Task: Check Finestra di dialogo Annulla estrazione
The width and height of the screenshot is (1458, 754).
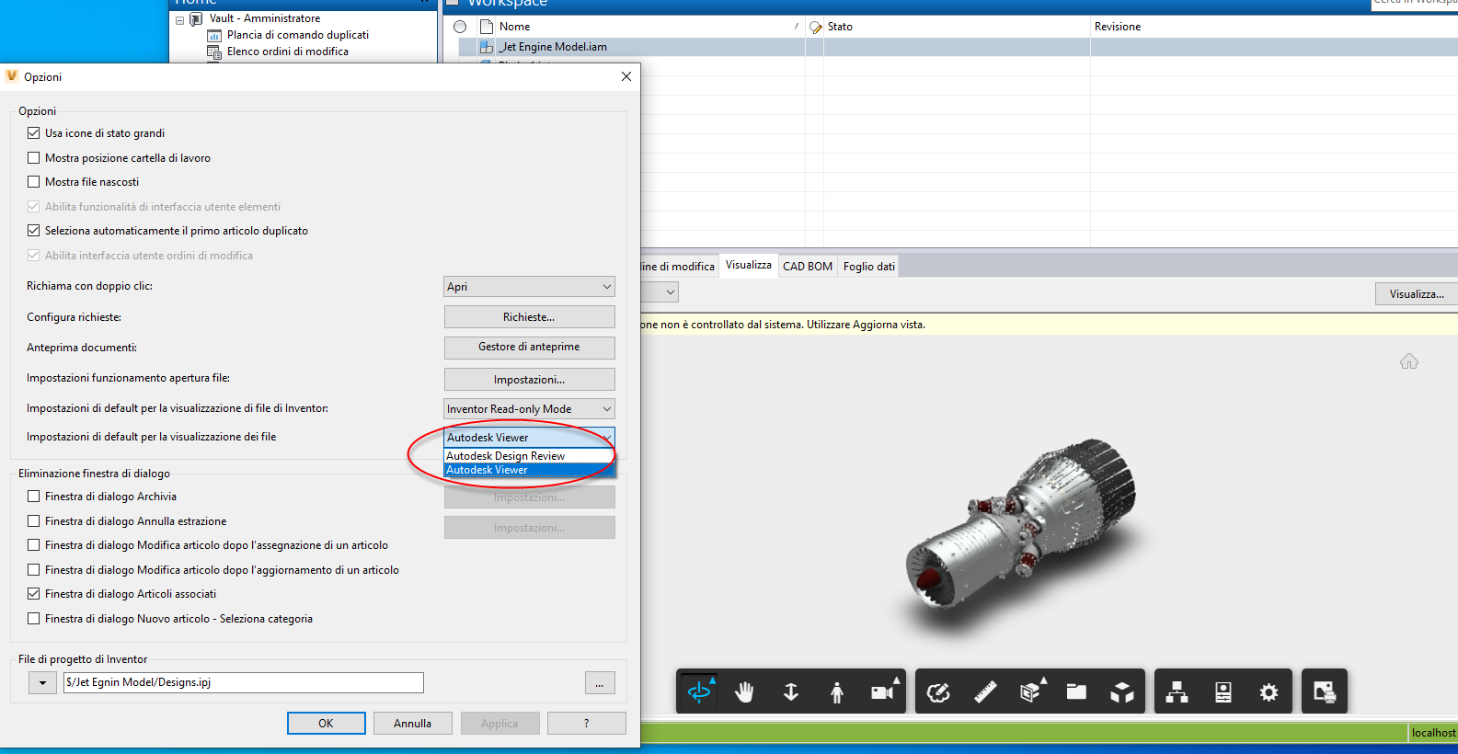Action: point(34,521)
